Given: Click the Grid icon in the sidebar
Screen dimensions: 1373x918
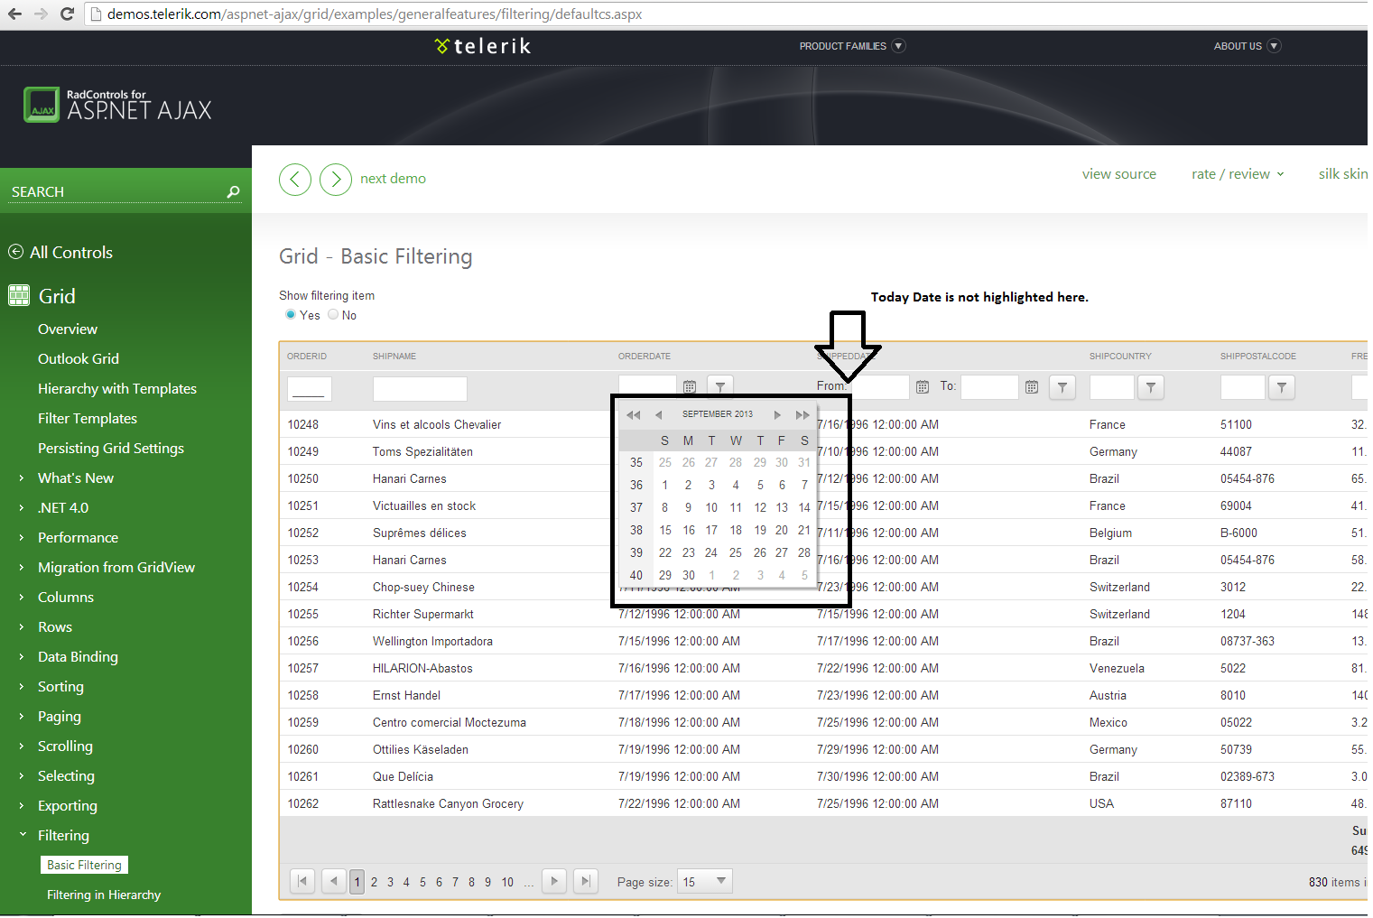Looking at the screenshot, I should 19,295.
